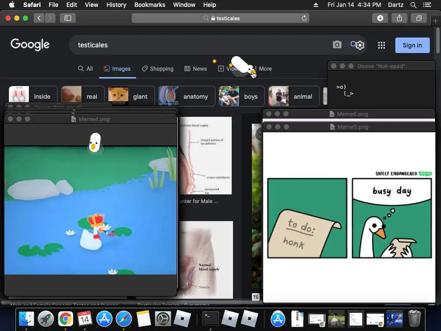Image resolution: width=441 pixels, height=331 pixels.
Task: Open Calendar from the Dock
Action: pyautogui.click(x=85, y=319)
